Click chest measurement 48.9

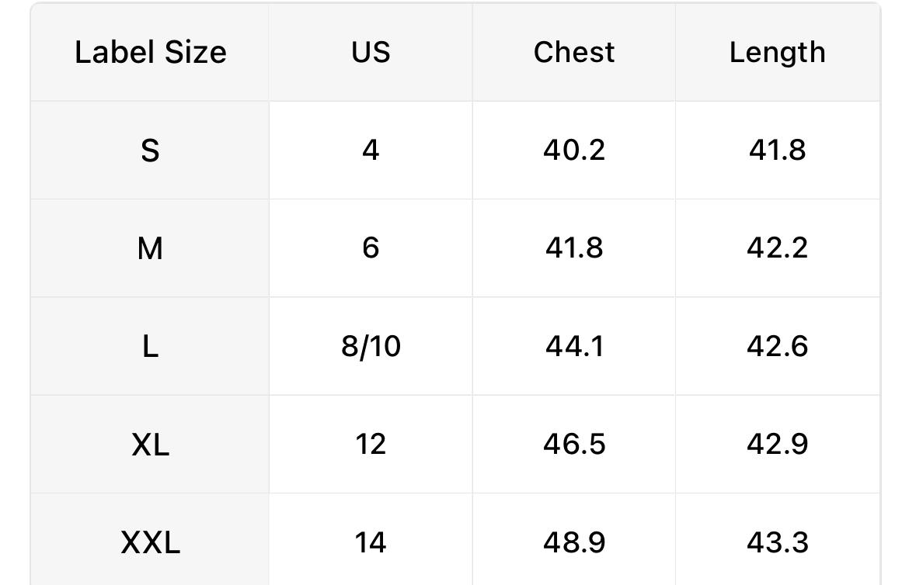coord(574,542)
